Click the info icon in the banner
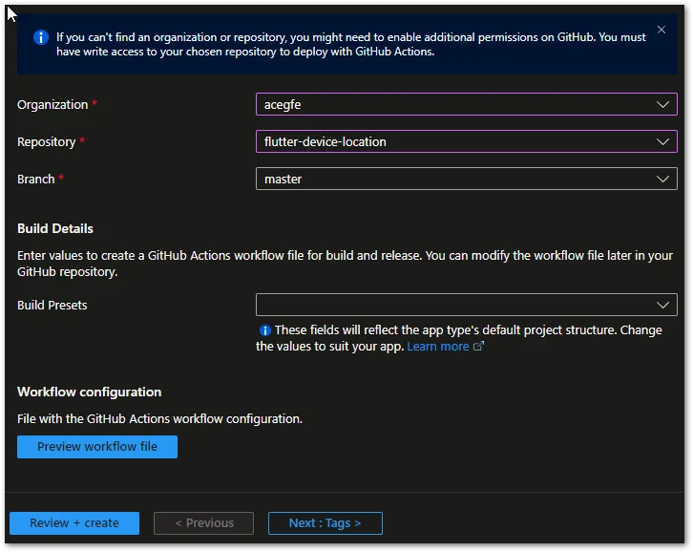Viewport: 693px width, 552px height. coord(41,37)
